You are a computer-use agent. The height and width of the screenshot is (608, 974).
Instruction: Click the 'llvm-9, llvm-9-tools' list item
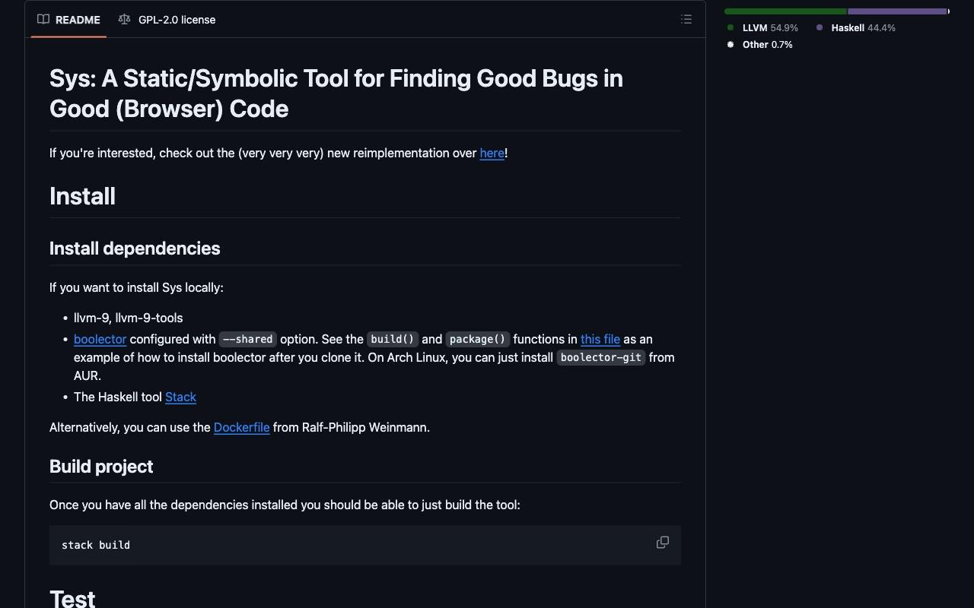(129, 318)
